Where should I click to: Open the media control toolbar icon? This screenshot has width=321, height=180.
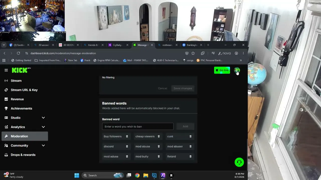(213, 53)
